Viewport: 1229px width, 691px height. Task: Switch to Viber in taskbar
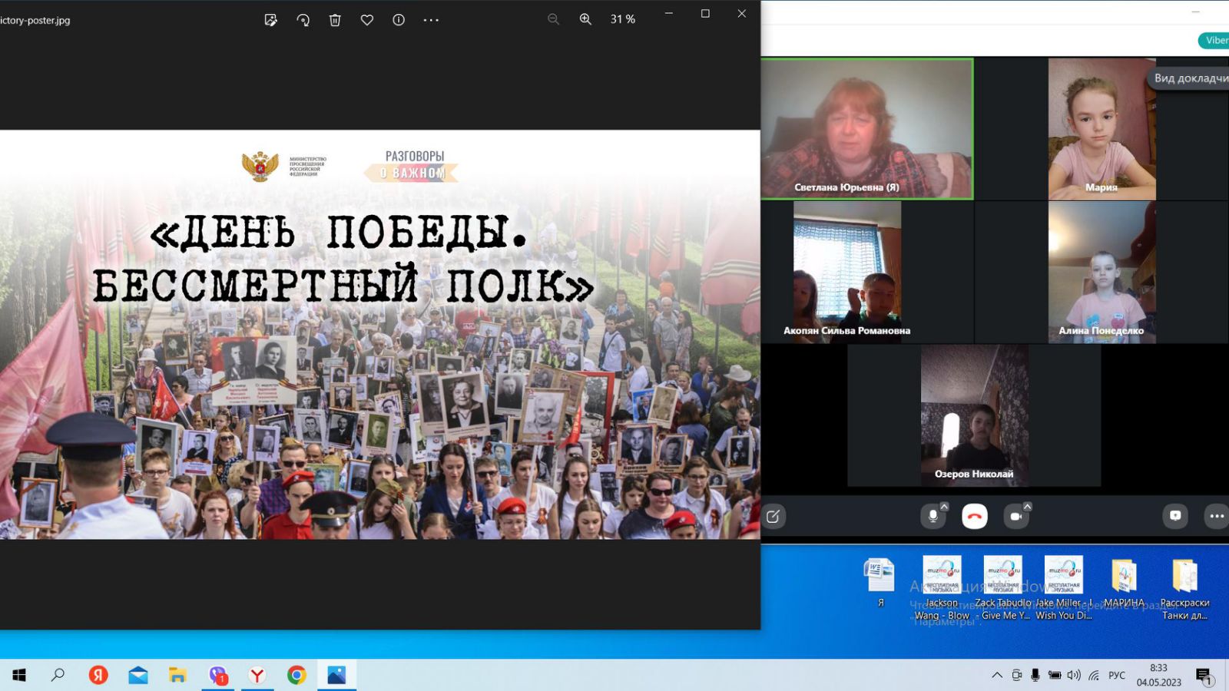click(x=217, y=675)
